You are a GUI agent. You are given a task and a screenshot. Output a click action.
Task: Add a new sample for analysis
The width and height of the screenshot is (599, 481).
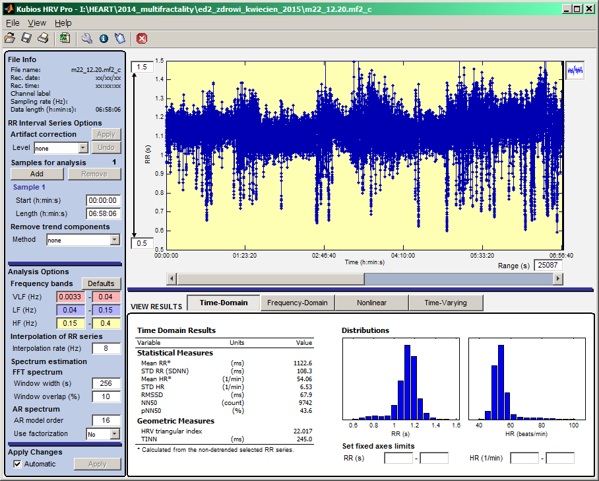tap(37, 174)
